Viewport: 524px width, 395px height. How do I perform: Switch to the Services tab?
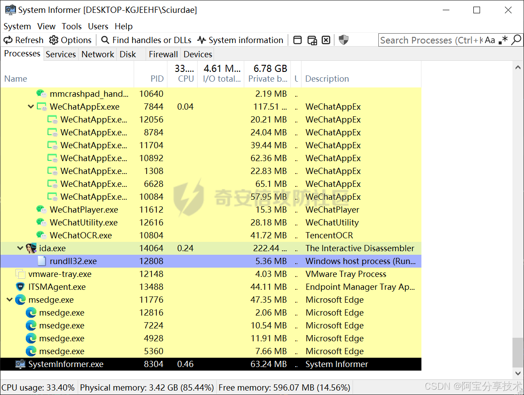[61, 54]
